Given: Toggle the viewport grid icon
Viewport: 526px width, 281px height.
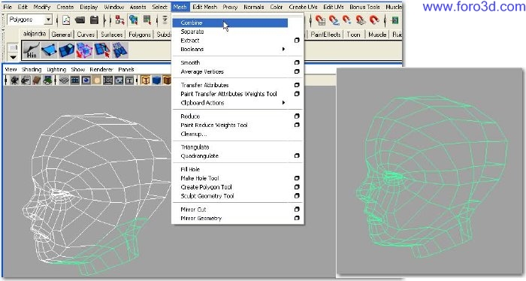Looking at the screenshot, I should [64, 80].
